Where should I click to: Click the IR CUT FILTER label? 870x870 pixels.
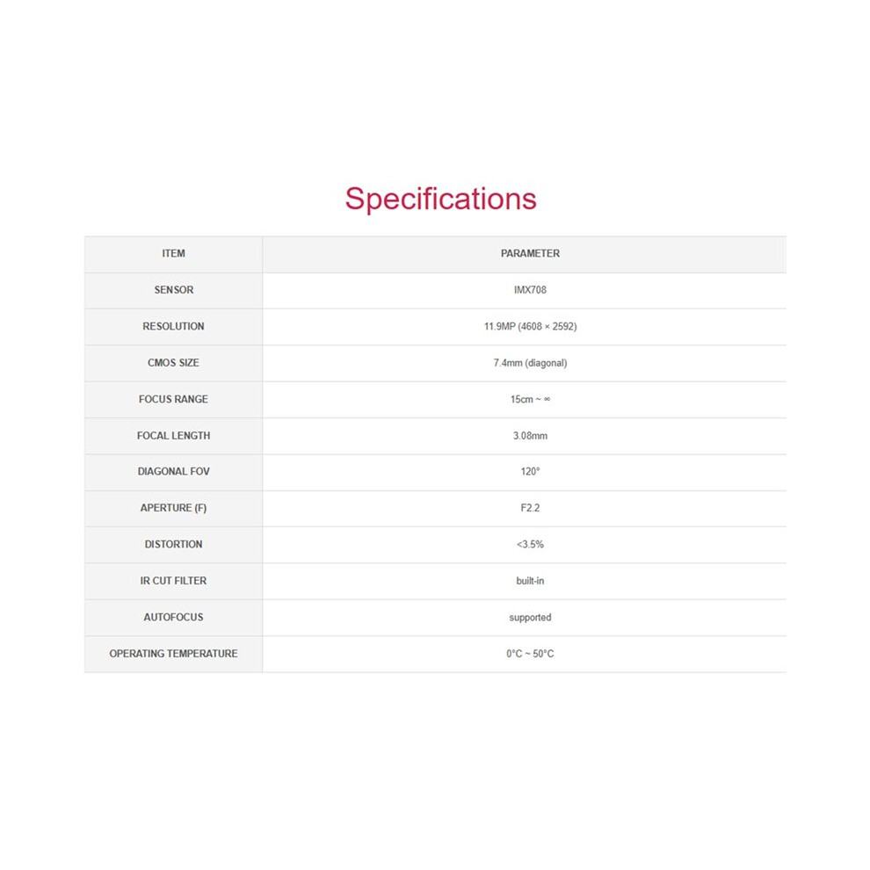tap(174, 581)
